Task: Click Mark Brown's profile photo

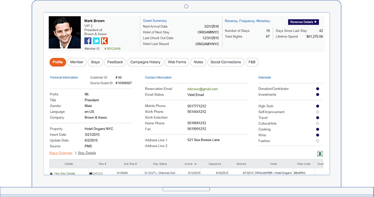Action: 65,33
